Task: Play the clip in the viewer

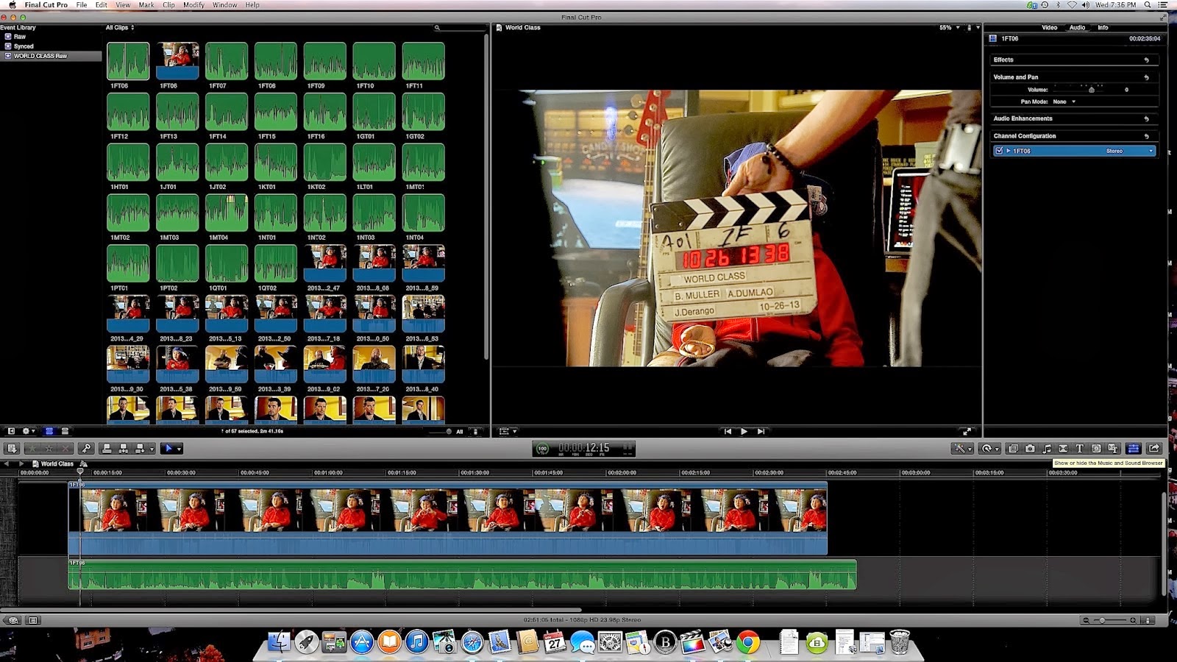Action: pos(744,432)
